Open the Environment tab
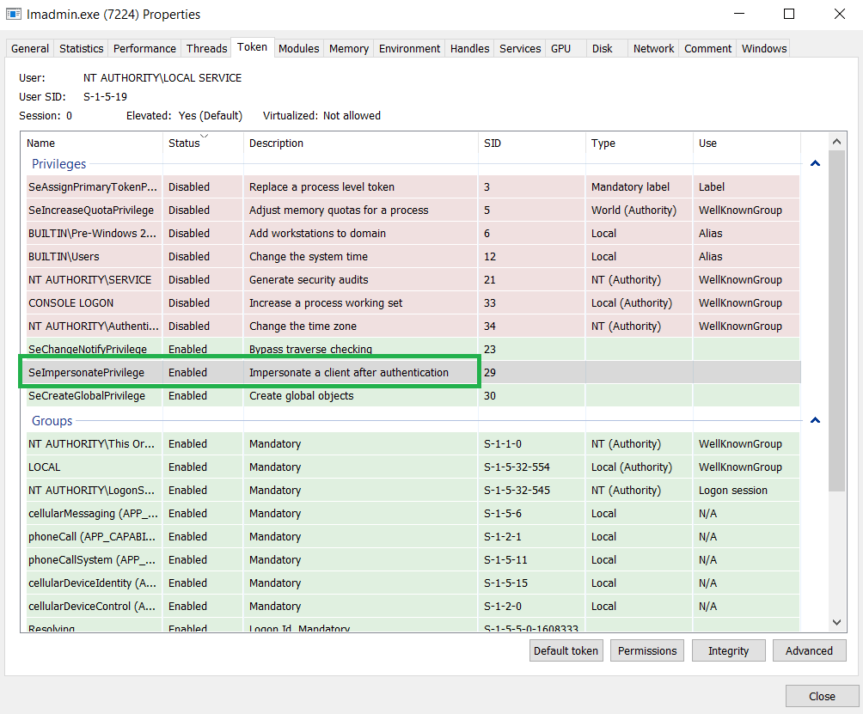This screenshot has height=714, width=863. pos(409,48)
